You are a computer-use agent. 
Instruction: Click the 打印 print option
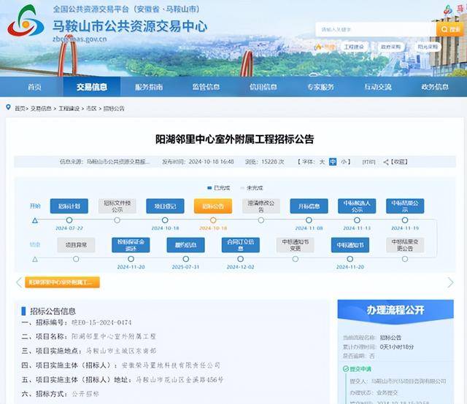(x=369, y=162)
